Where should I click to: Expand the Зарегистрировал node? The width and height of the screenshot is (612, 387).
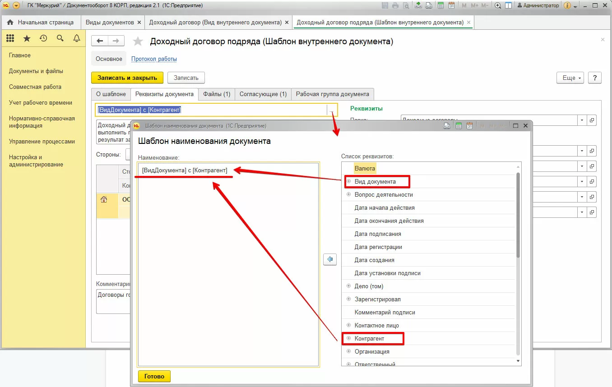pos(348,299)
